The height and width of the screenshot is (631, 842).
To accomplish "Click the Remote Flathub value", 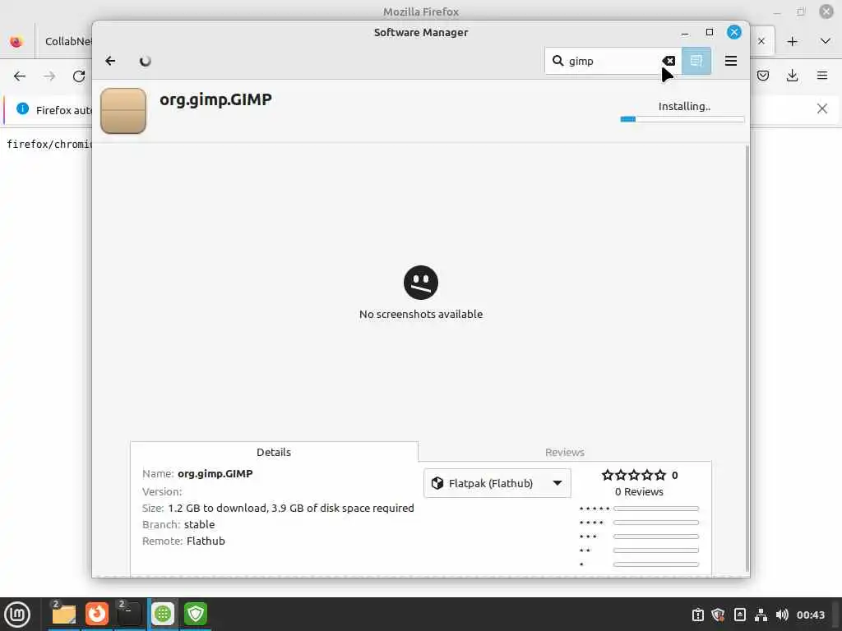I will pyautogui.click(x=206, y=541).
